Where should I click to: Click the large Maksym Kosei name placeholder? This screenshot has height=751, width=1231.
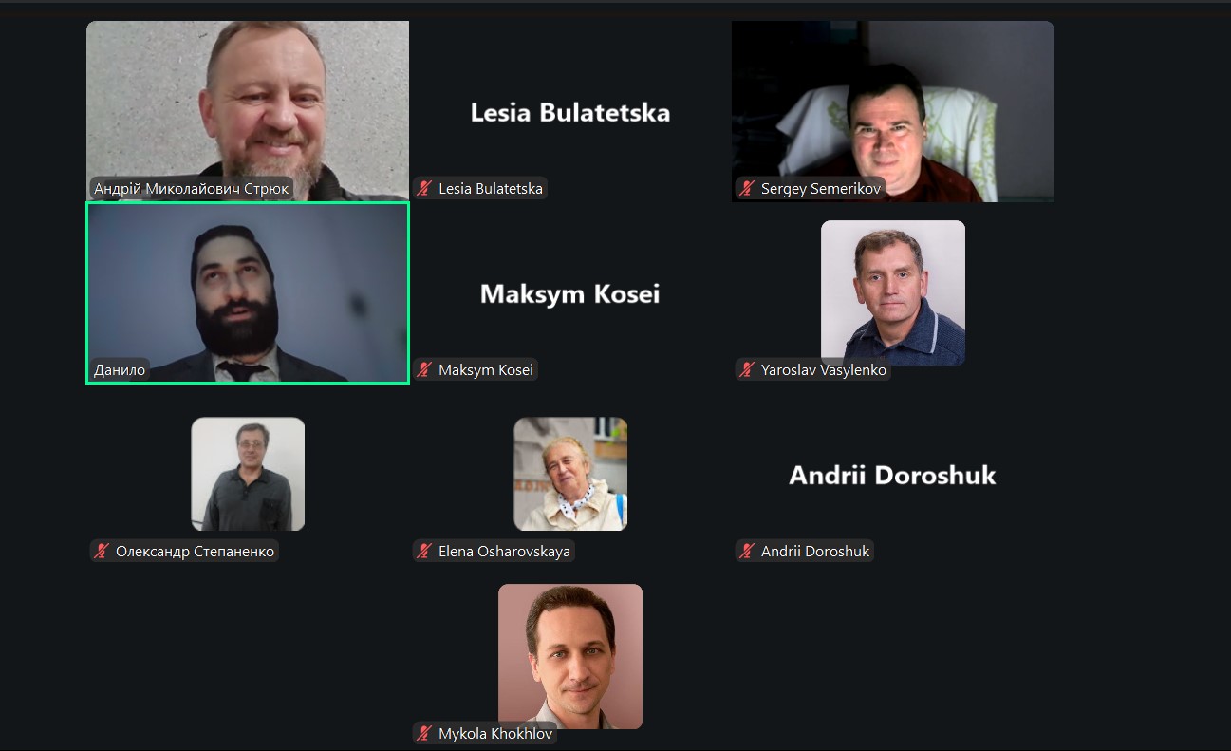570,293
